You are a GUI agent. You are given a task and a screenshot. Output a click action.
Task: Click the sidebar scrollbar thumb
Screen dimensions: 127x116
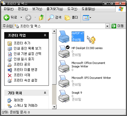tap(54, 59)
